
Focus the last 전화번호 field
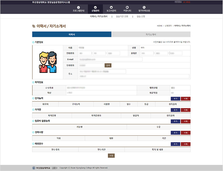(113, 53)
